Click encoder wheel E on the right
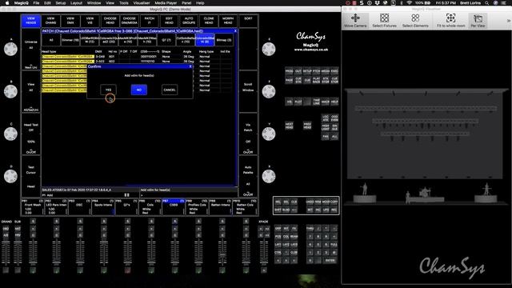The height and width of the screenshot is (288, 512). coord(269,50)
